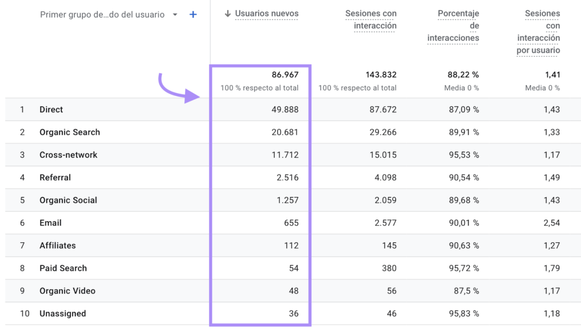The width and height of the screenshot is (581, 329).
Task: Click the Organic Search row label
Action: point(69,132)
